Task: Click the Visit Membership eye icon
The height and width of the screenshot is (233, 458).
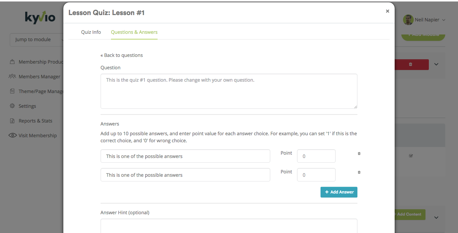Action: [x=13, y=136]
